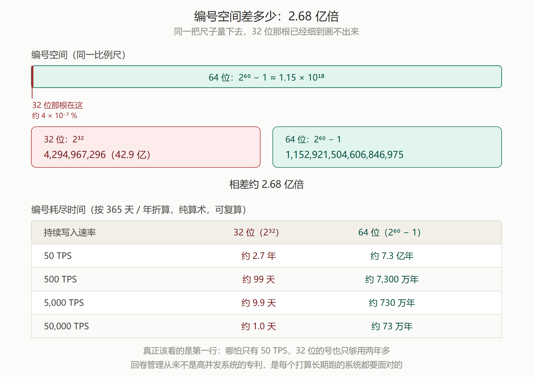The height and width of the screenshot is (377, 533).
Task: Click the row label '5,000 TPS'
Action: click(x=64, y=303)
